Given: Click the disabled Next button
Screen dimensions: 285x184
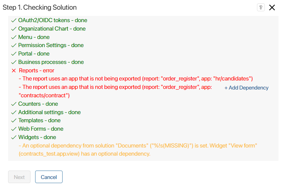Looking at the screenshot, I should [x=19, y=177].
